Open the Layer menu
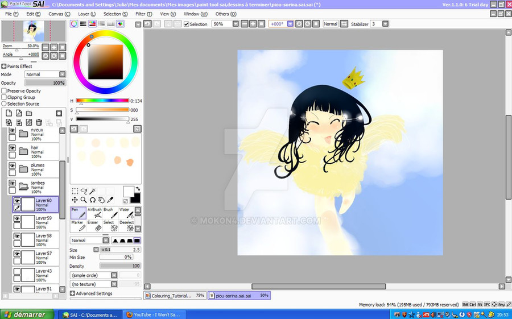The width and height of the screenshot is (512, 319). 87,14
